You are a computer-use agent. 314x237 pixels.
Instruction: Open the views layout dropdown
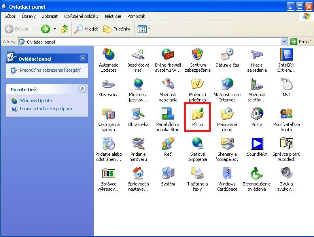pyautogui.click(x=144, y=29)
